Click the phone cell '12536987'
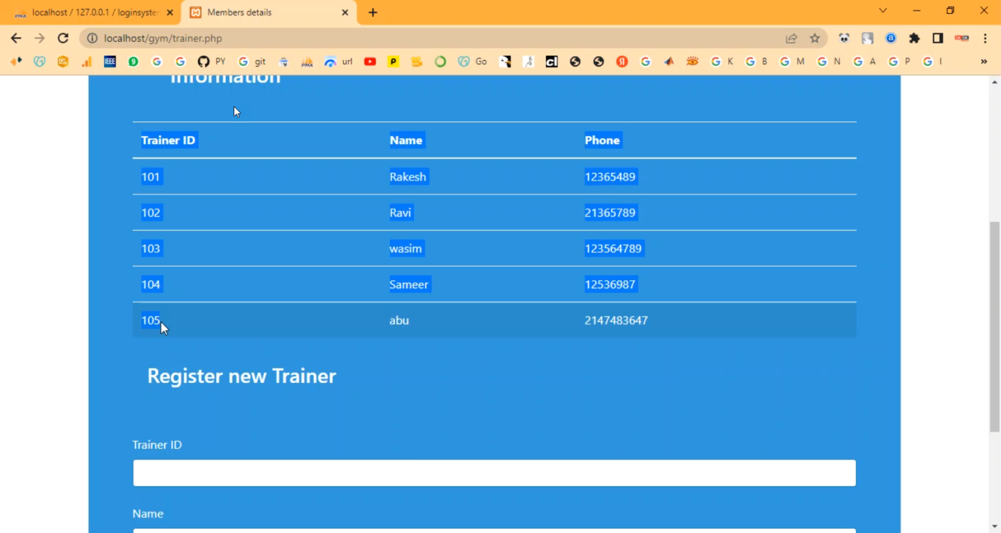The width and height of the screenshot is (1001, 533). [610, 285]
